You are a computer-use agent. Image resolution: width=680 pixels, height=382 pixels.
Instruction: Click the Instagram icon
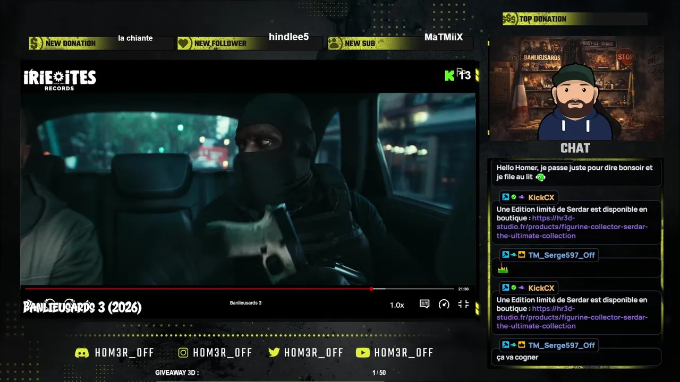pyautogui.click(x=183, y=353)
